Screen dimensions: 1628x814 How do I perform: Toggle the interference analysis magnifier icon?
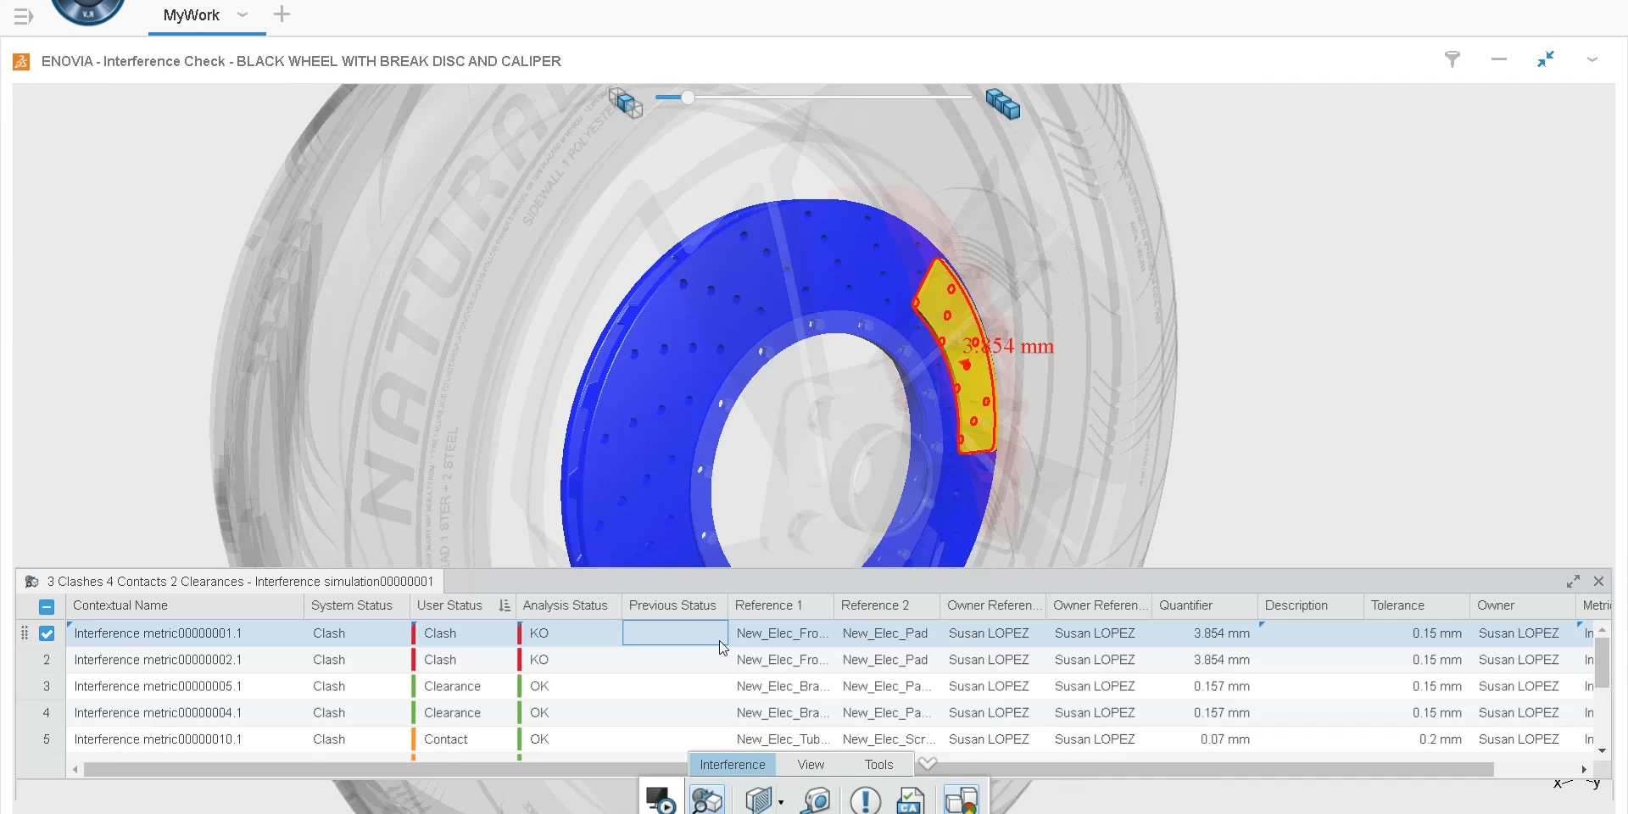(706, 800)
